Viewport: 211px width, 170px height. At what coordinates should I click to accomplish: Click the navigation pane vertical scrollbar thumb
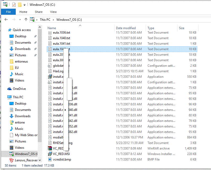click(40, 86)
